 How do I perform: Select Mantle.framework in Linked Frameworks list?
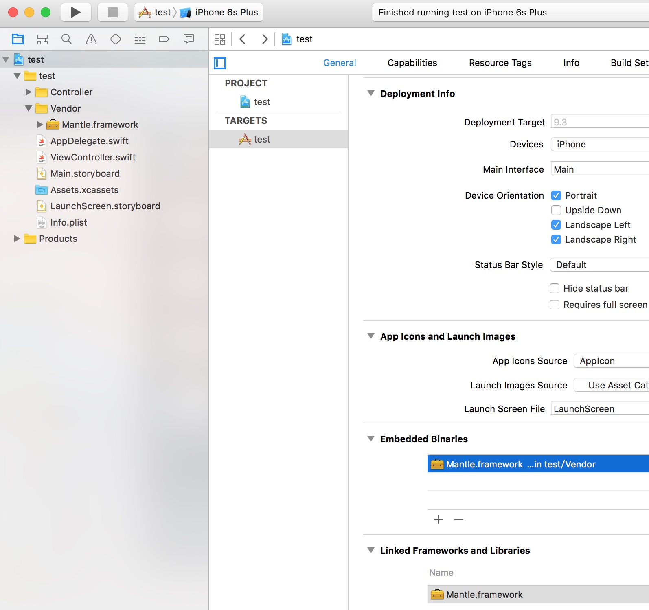(x=538, y=595)
